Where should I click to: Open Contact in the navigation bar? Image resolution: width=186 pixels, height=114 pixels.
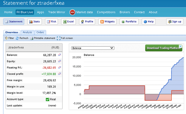(x=139, y=12)
